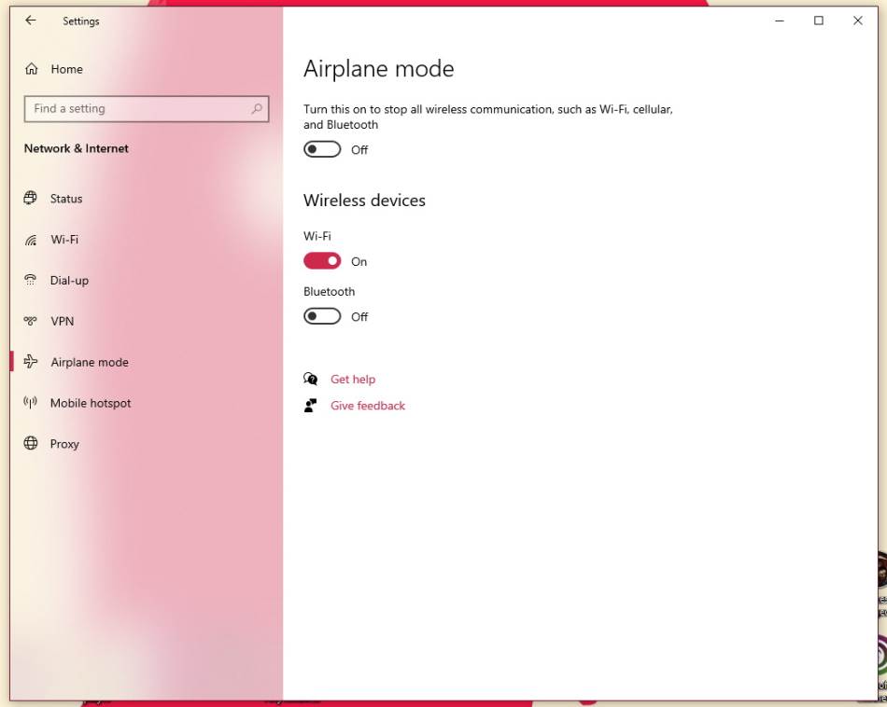Click the Dial-up icon in sidebar
The width and height of the screenshot is (887, 707).
pyautogui.click(x=31, y=281)
